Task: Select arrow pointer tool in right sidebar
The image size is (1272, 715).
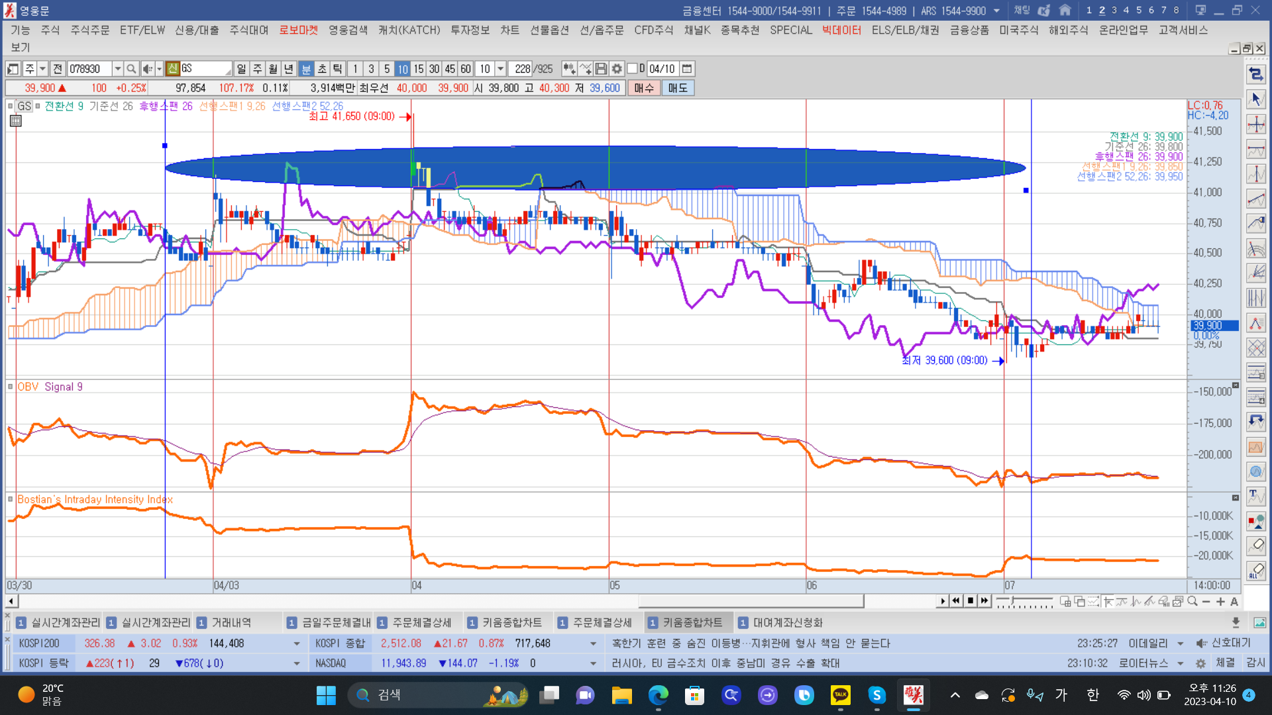Action: [x=1256, y=99]
